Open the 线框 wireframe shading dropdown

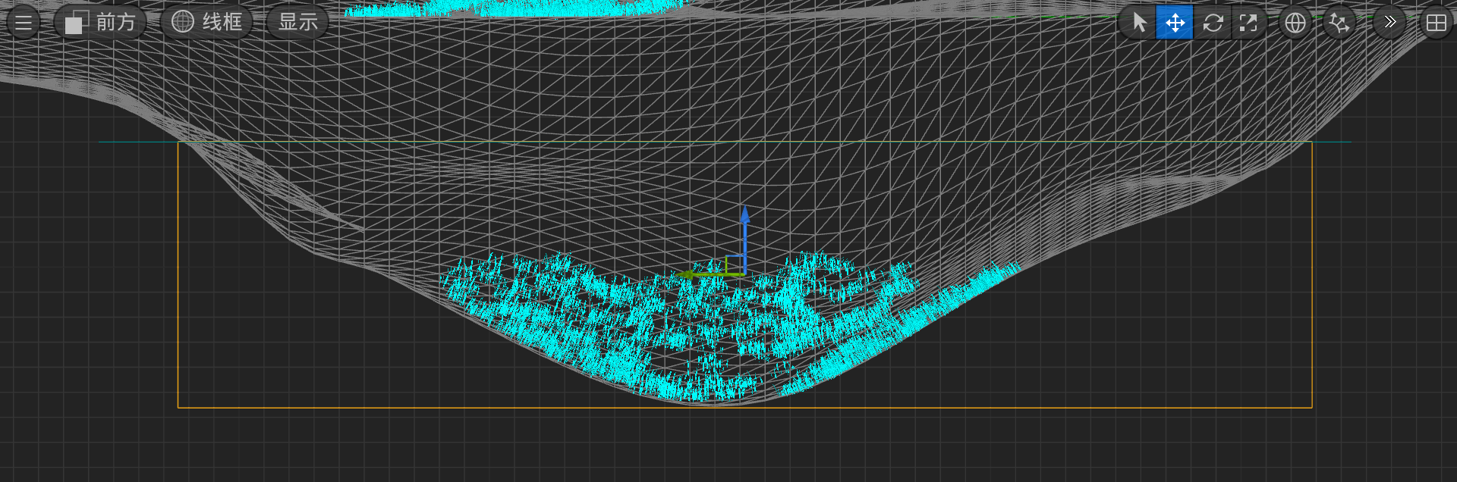click(x=206, y=22)
